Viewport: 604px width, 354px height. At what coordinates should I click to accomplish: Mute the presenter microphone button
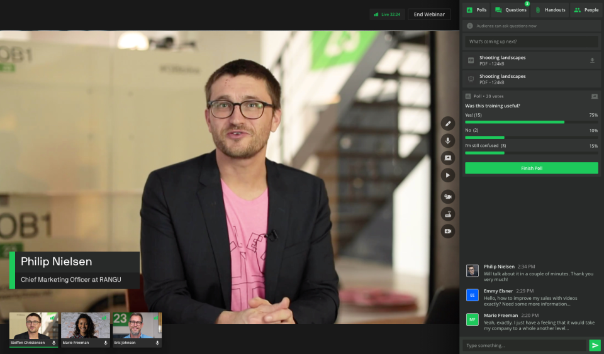pos(447,141)
